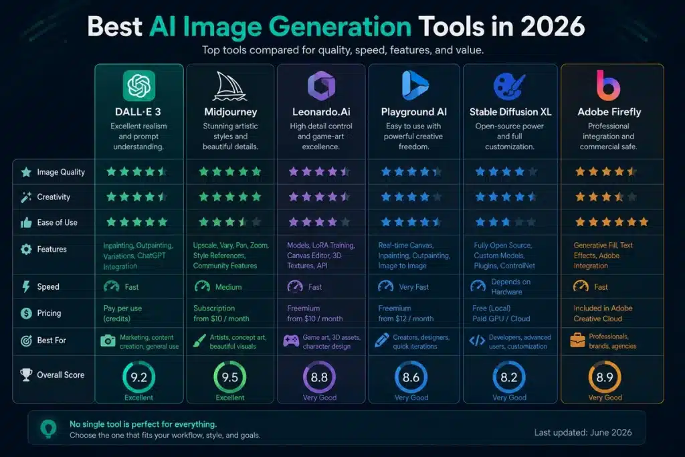Select the Playground AI column heading
The width and height of the screenshot is (685, 457).
[x=413, y=112]
